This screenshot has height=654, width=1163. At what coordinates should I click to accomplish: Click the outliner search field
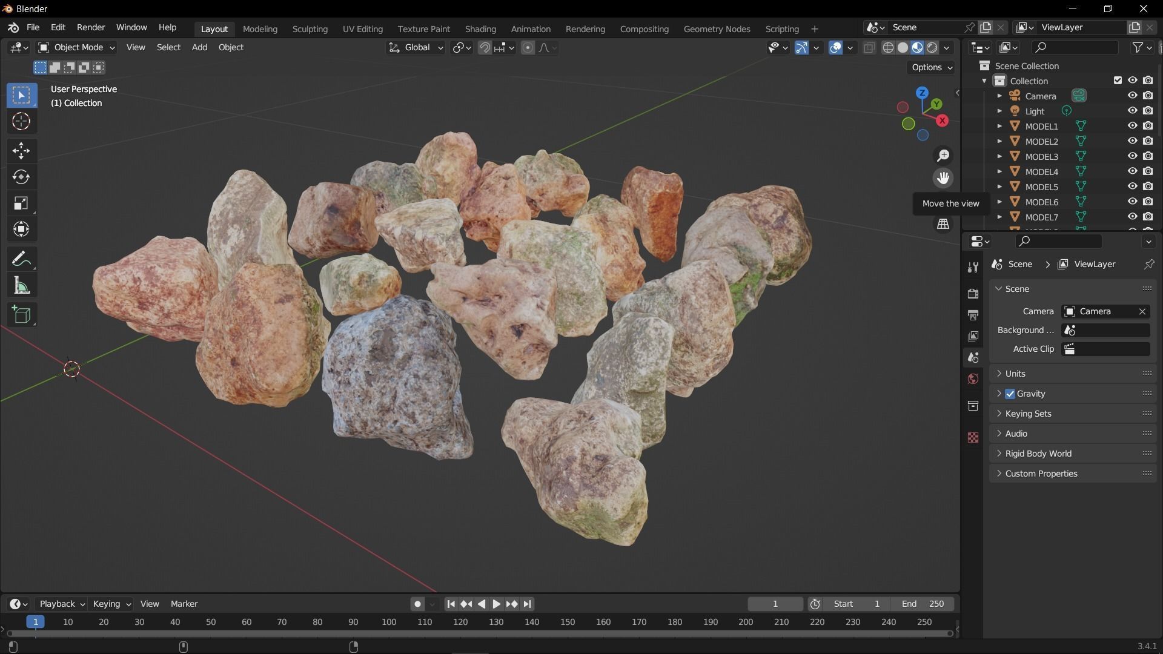(1075, 47)
